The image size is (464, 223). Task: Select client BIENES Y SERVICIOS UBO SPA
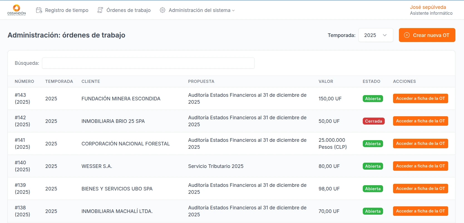pos(117,189)
